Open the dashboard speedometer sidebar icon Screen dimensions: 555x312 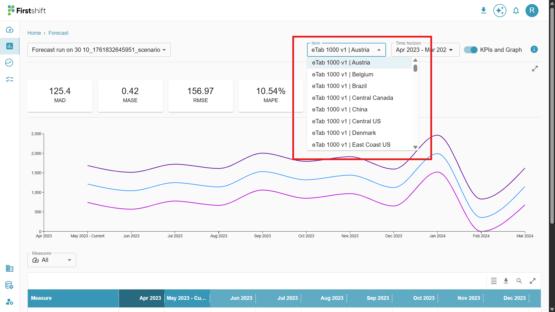[x=10, y=30]
